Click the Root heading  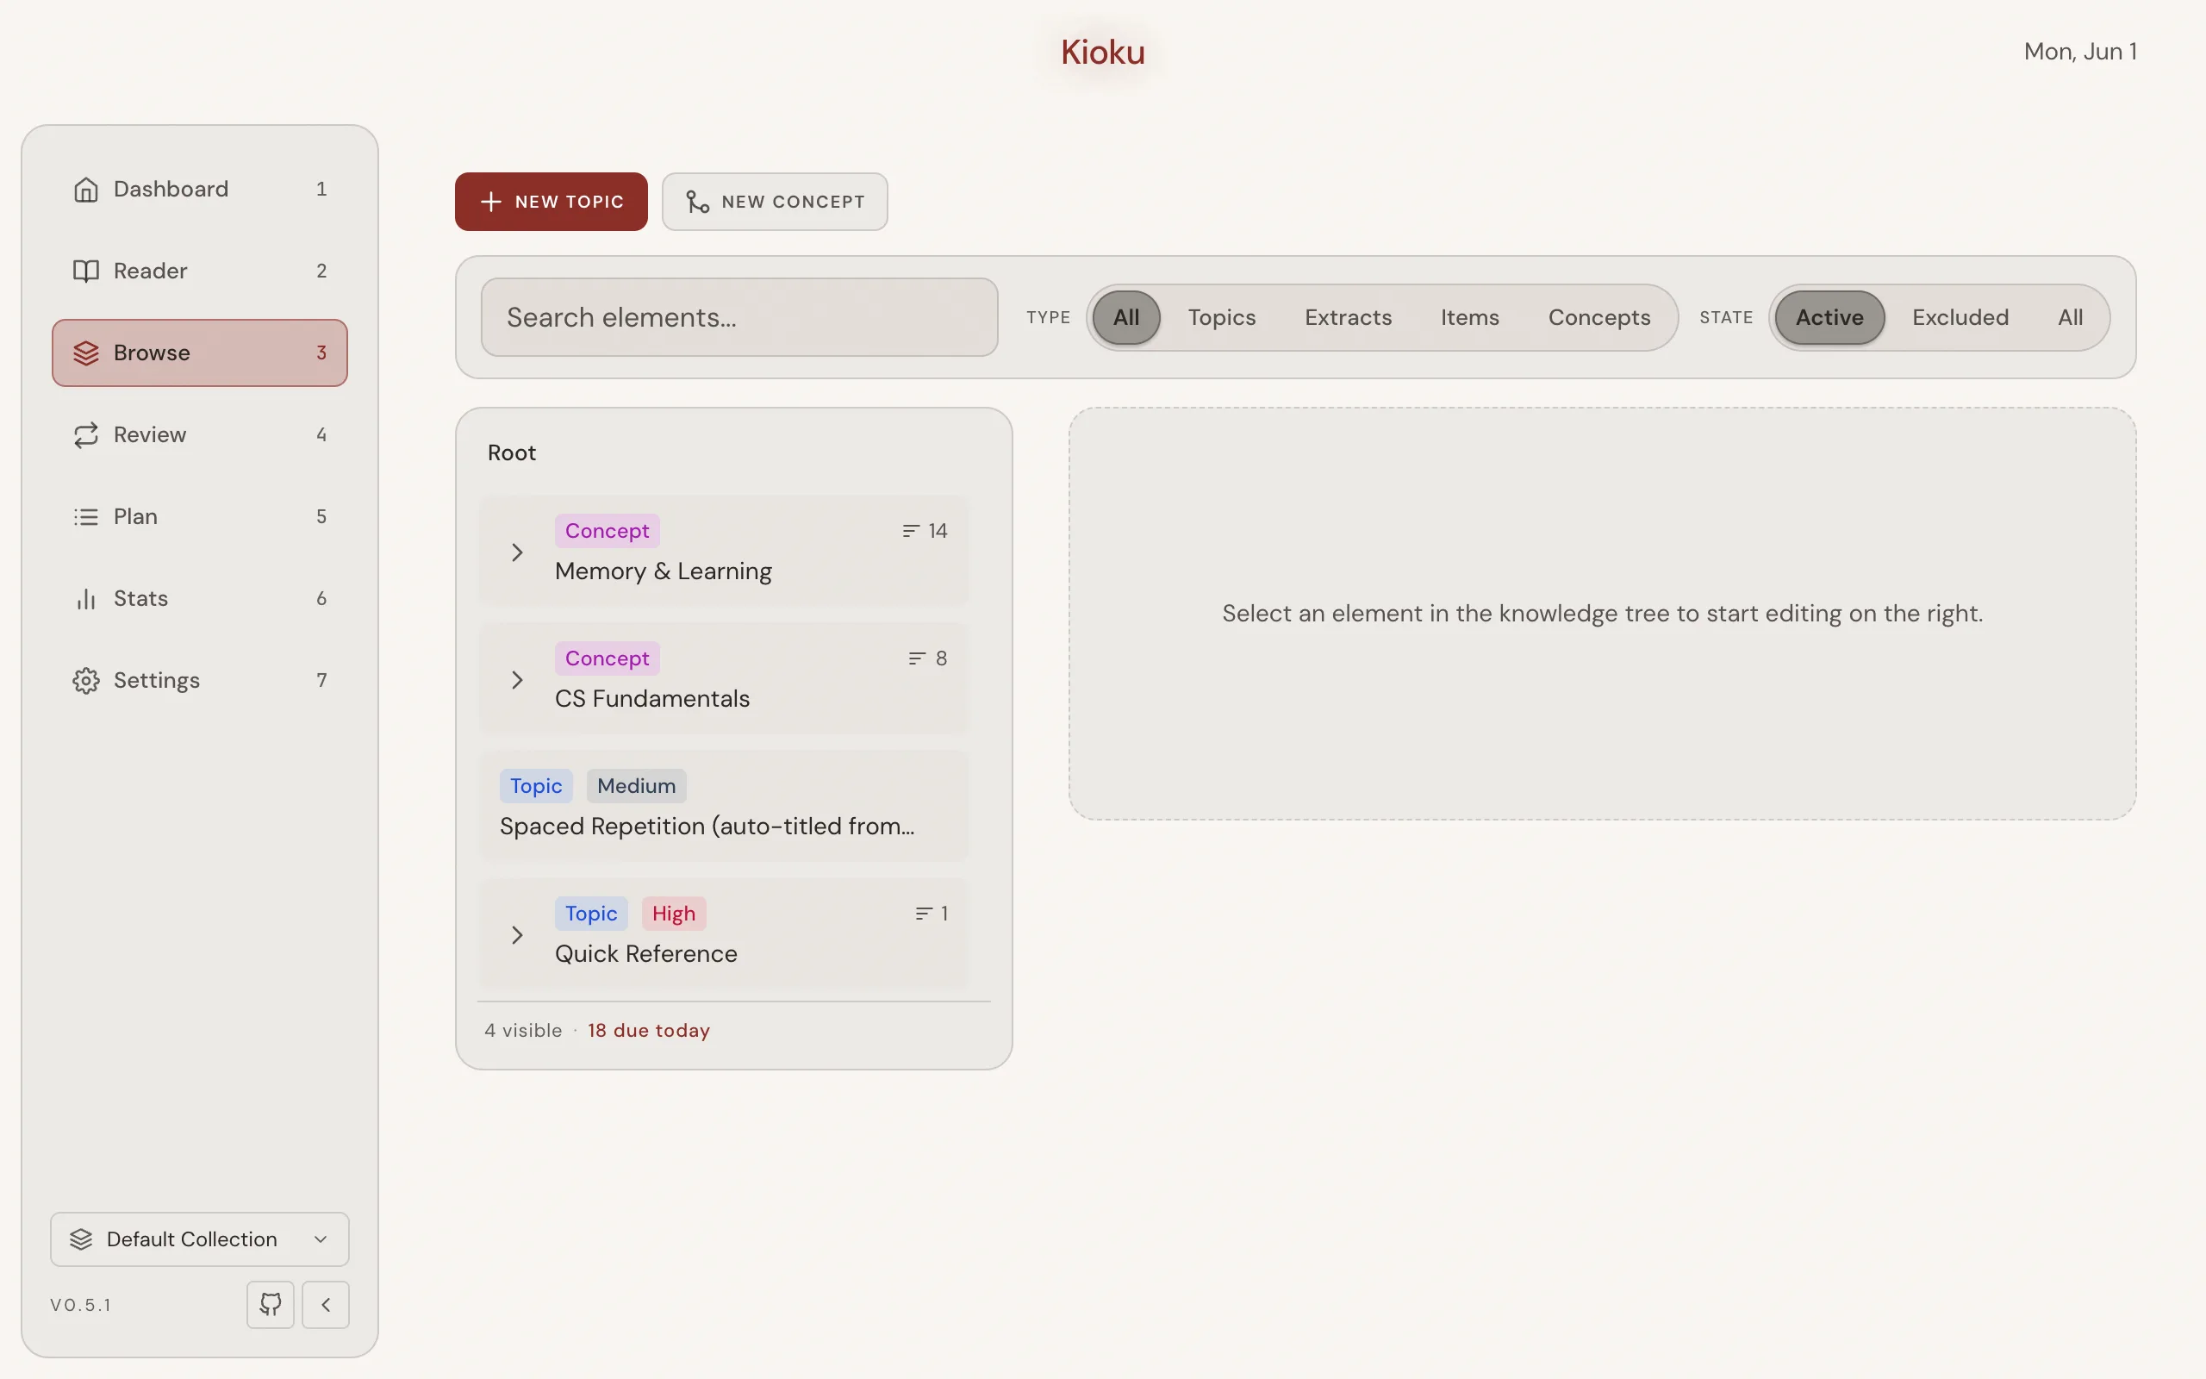pos(511,453)
